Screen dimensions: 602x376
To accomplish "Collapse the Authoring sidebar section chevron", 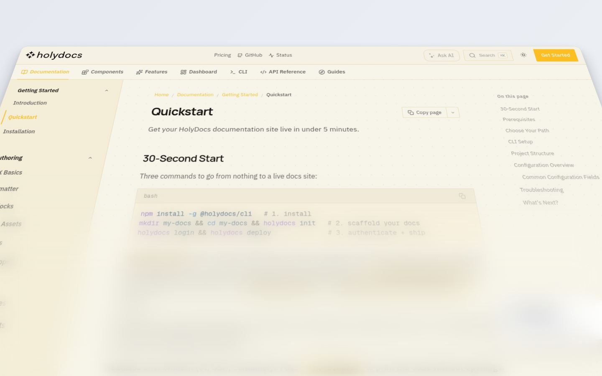I will [90, 158].
